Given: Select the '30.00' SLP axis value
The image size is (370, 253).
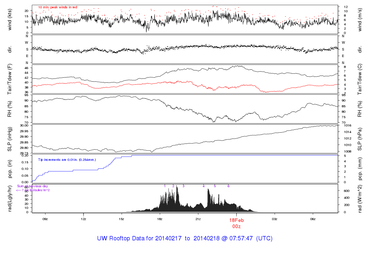Looking at the screenshot, I should pos(24,125).
